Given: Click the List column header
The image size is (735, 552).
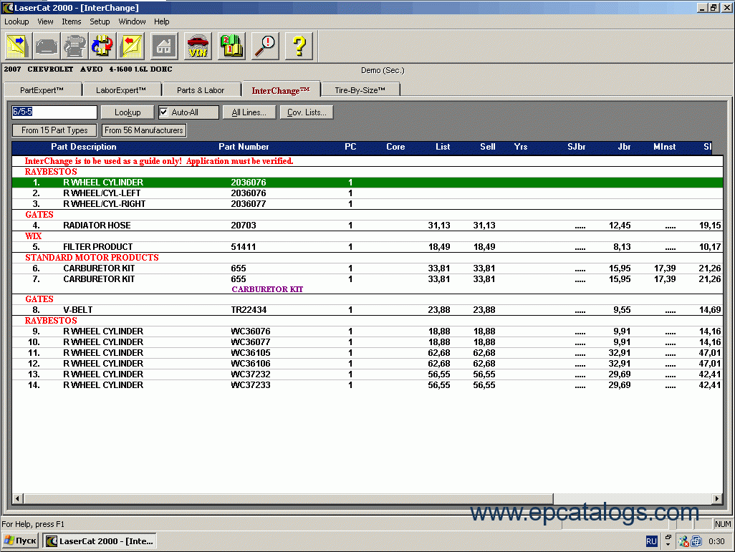Looking at the screenshot, I should pyautogui.click(x=443, y=147).
